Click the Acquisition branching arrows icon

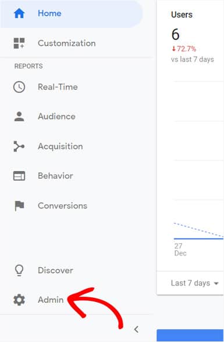point(19,146)
